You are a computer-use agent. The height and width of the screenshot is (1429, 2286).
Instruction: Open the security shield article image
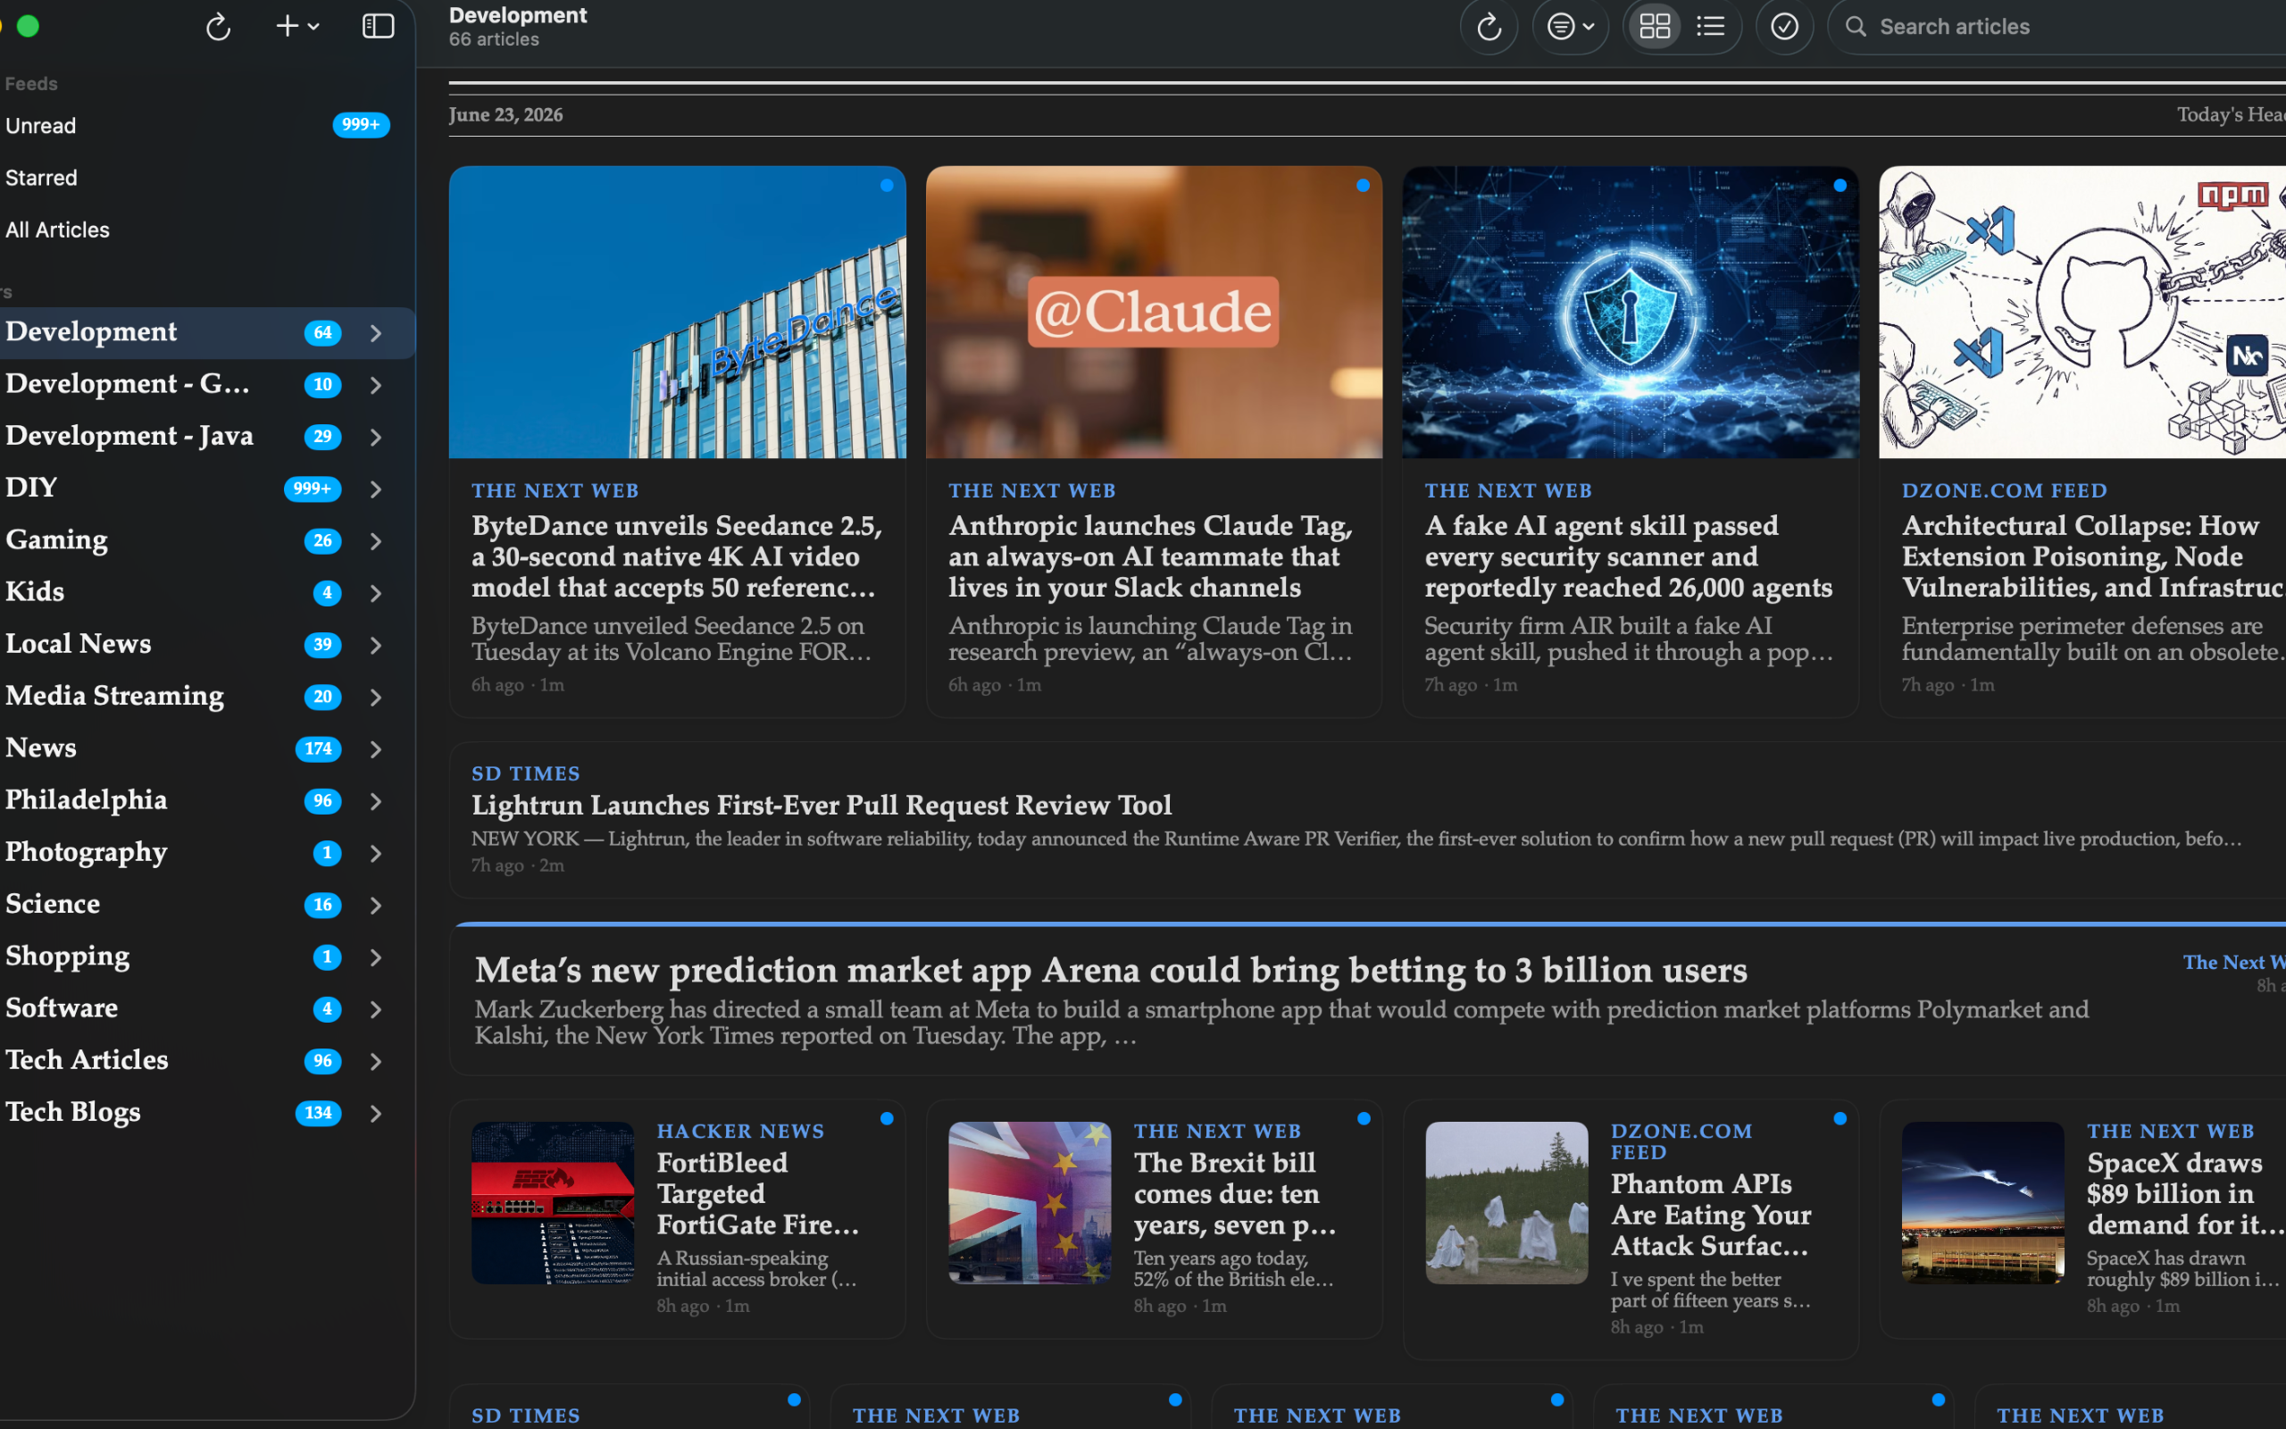click(x=1631, y=313)
